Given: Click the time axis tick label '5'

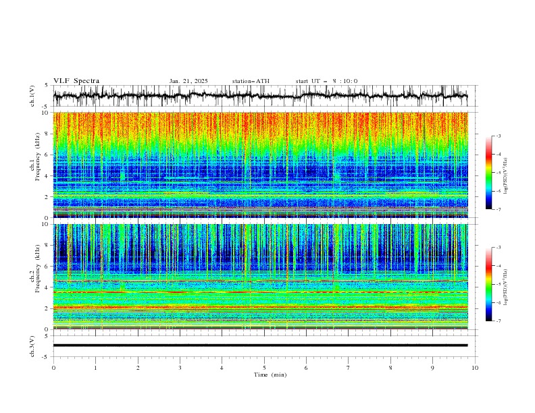Looking at the screenshot, I should pyautogui.click(x=264, y=368).
